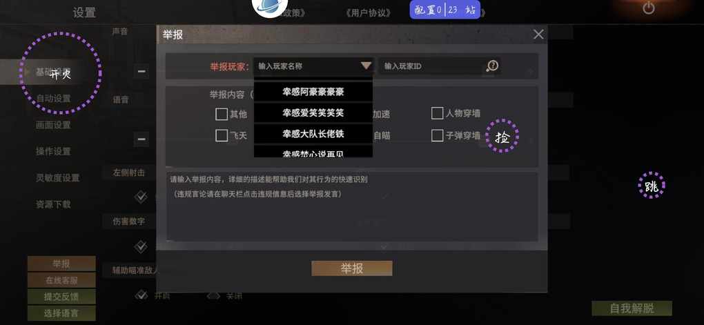This screenshot has width=704, height=325.
Task: Tick the 子弹穿墙 checkbox
Action: click(x=437, y=135)
